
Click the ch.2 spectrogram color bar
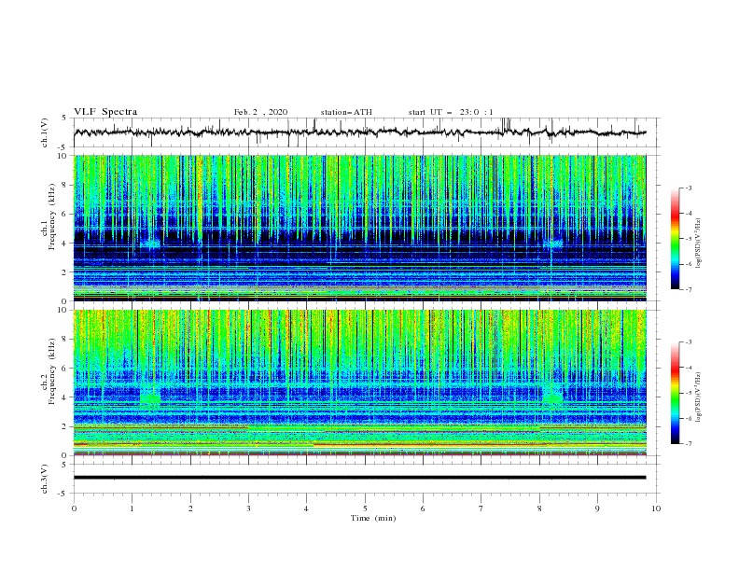675,393
